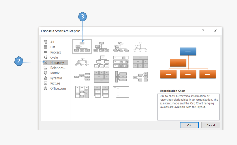Viewport: 237px width, 145px height.
Task: Close the Choose a SmartArt Graphic dialog
Action: pyautogui.click(x=215, y=31)
